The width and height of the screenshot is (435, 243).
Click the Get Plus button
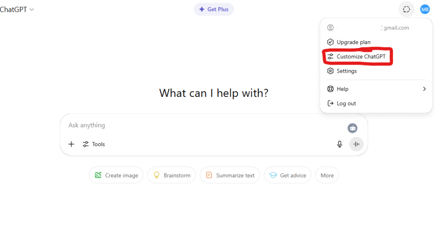[x=214, y=9]
